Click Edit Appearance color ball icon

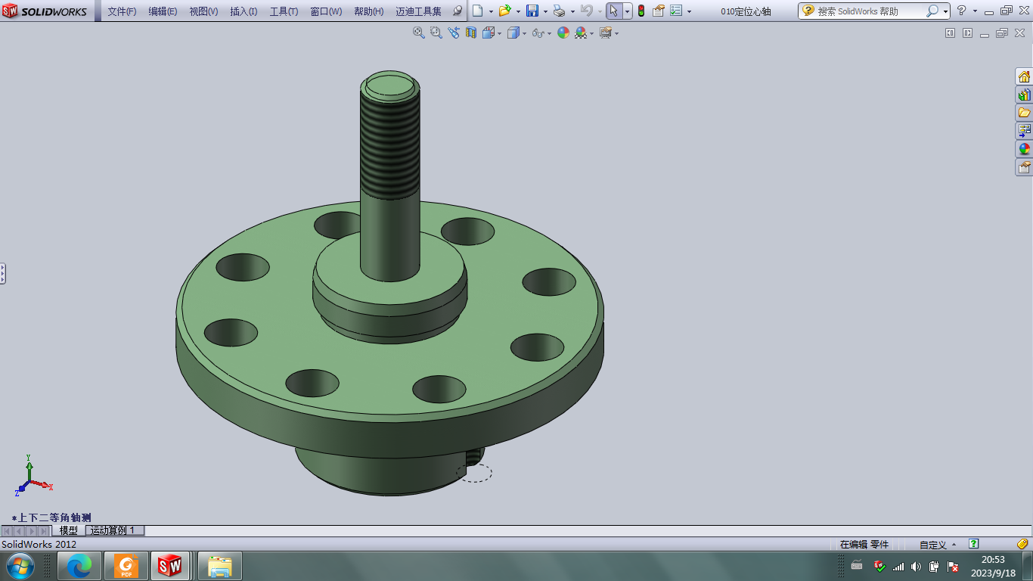click(563, 33)
